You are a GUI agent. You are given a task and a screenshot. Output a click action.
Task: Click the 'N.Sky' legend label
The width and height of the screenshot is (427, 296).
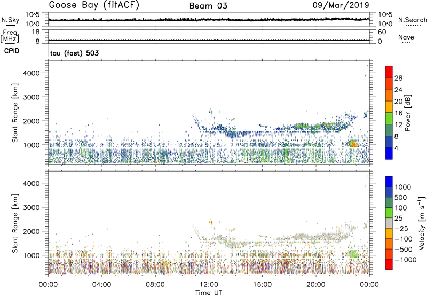click(x=10, y=20)
